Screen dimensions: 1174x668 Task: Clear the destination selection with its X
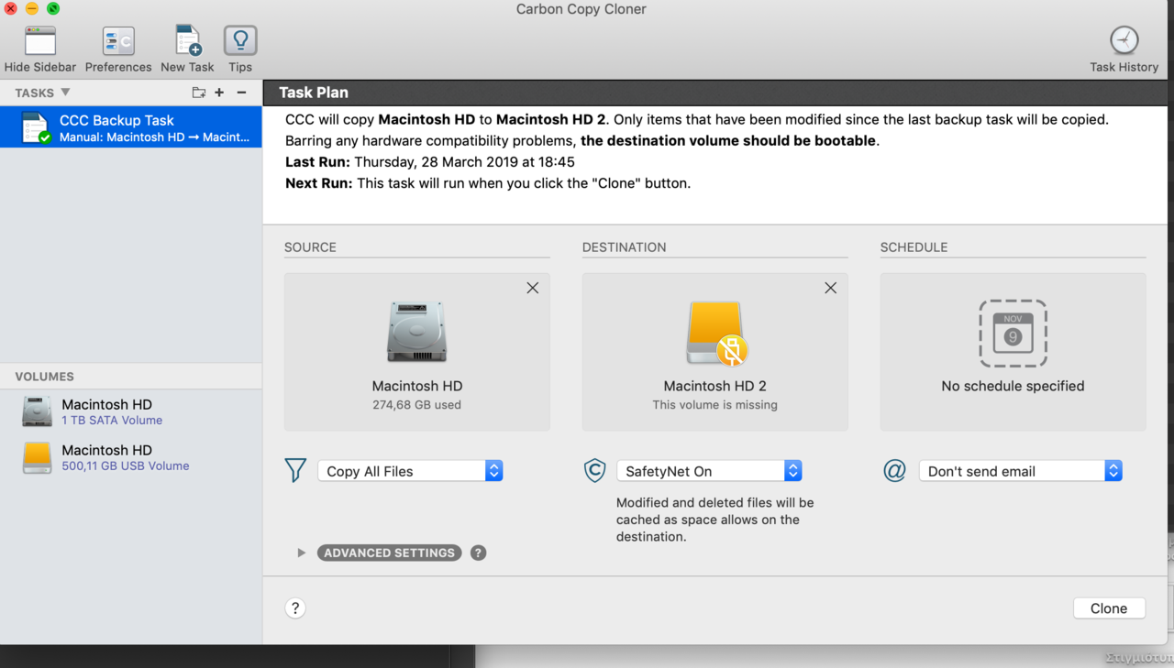click(830, 288)
